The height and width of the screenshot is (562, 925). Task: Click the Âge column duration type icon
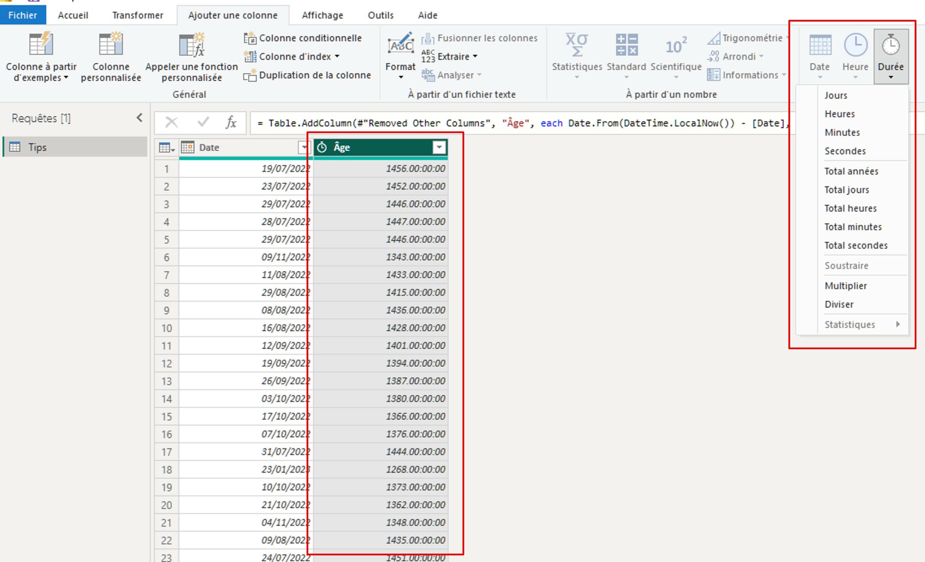(322, 147)
